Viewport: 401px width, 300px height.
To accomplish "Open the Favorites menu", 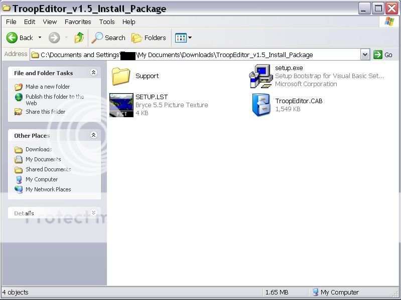I will click(78, 22).
